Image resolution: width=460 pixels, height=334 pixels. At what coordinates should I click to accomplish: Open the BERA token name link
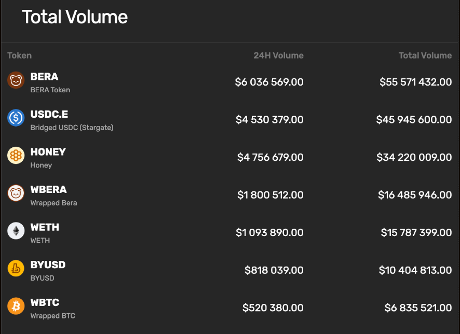[44, 77]
